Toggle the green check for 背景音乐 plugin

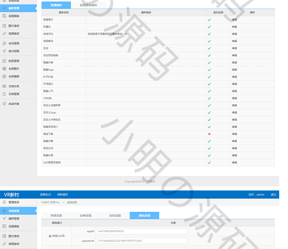click(209, 20)
